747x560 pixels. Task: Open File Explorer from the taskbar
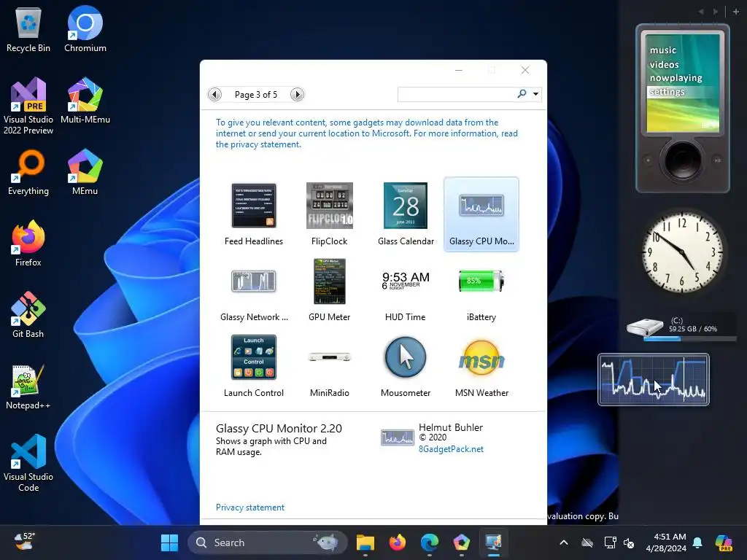(x=365, y=542)
